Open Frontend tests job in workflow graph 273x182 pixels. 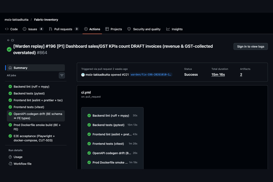[112, 144]
